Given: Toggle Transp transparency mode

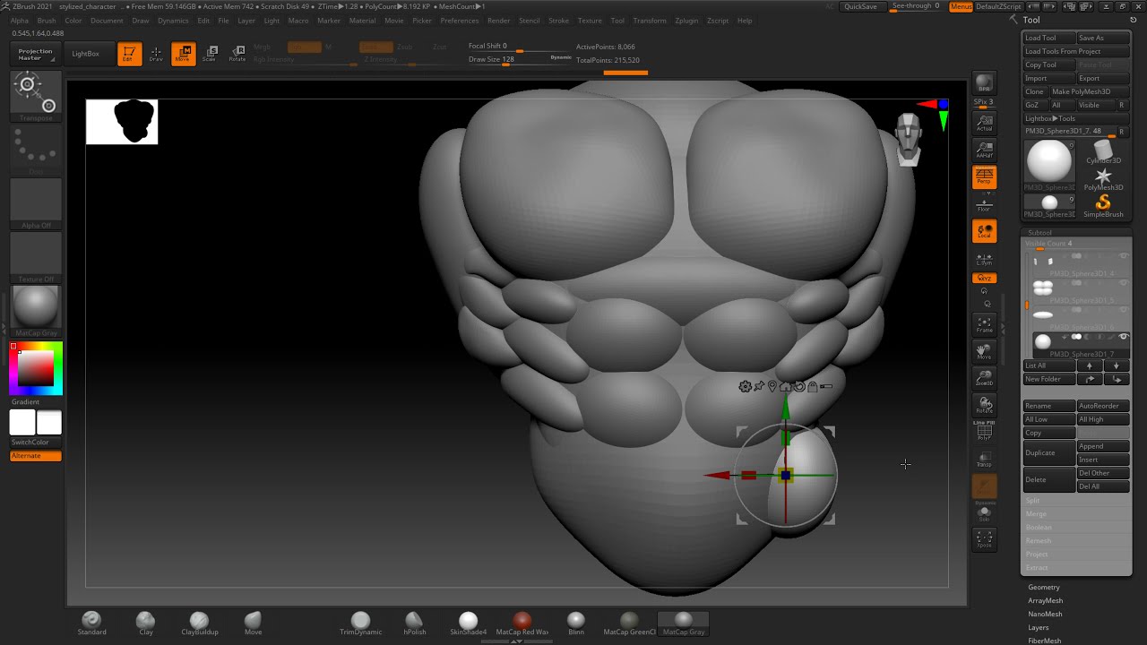Looking at the screenshot, I should 984,460.
